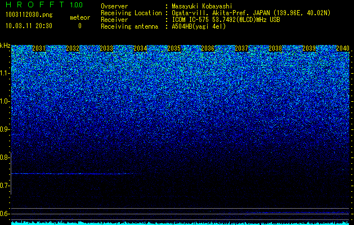Click the faint signal trace near 0.74 kHz
This screenshot has width=354, height=225.
(72, 174)
